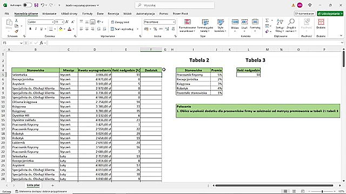Open Sortuj i filtruj options
346x194 pixels.
coord(280,26)
